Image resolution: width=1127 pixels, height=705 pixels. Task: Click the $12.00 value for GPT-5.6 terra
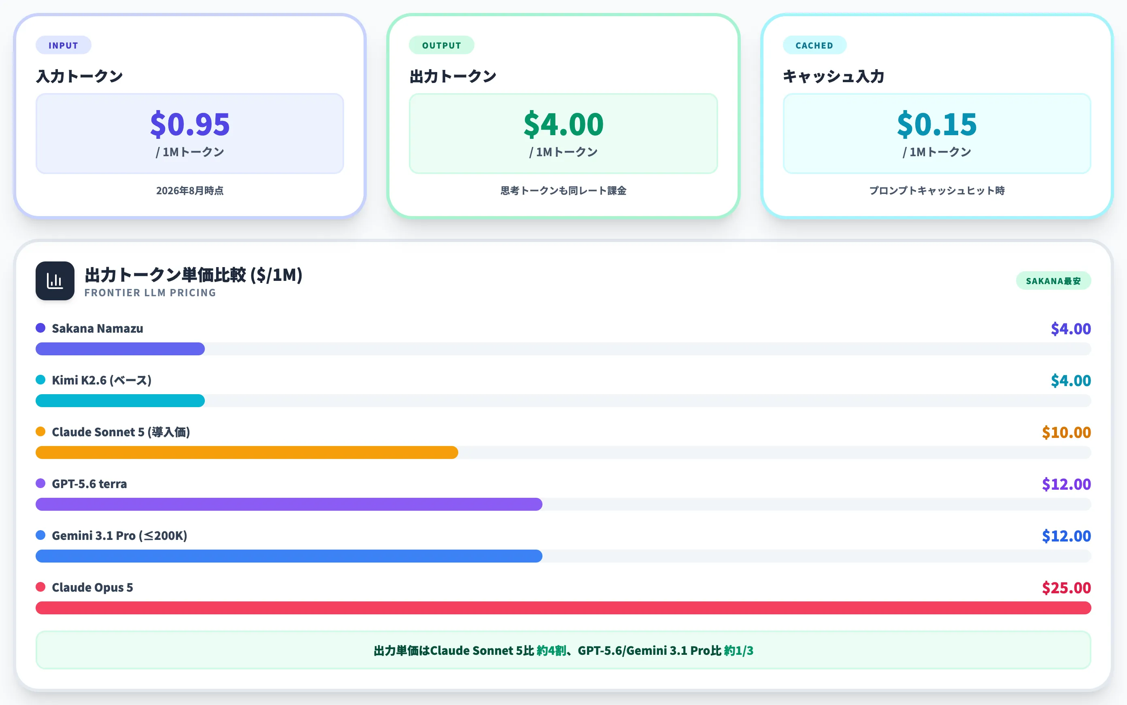click(1066, 484)
